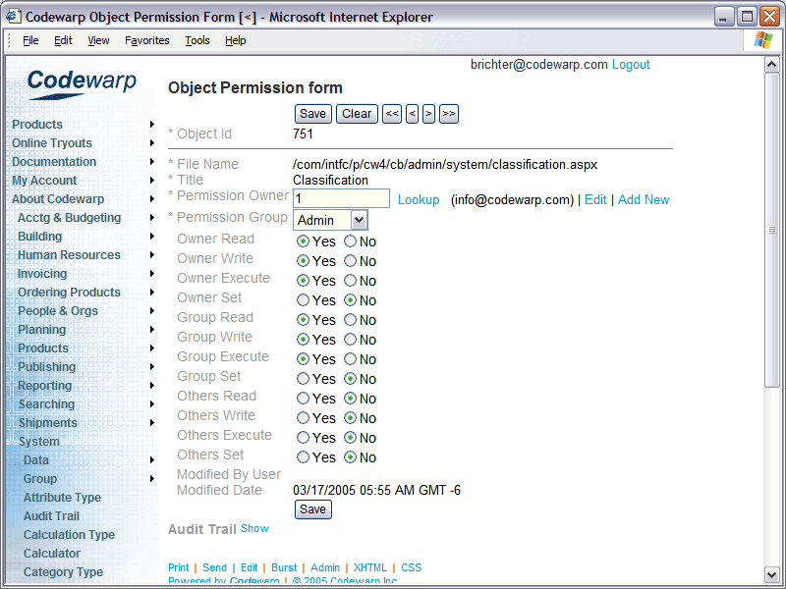Click the Internet Explorer page icon in title bar
The image size is (786, 589).
tap(13, 17)
